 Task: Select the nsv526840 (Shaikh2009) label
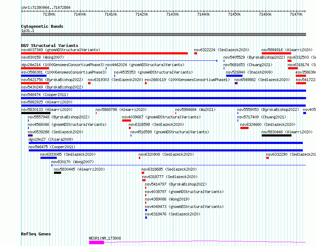tap(249, 72)
